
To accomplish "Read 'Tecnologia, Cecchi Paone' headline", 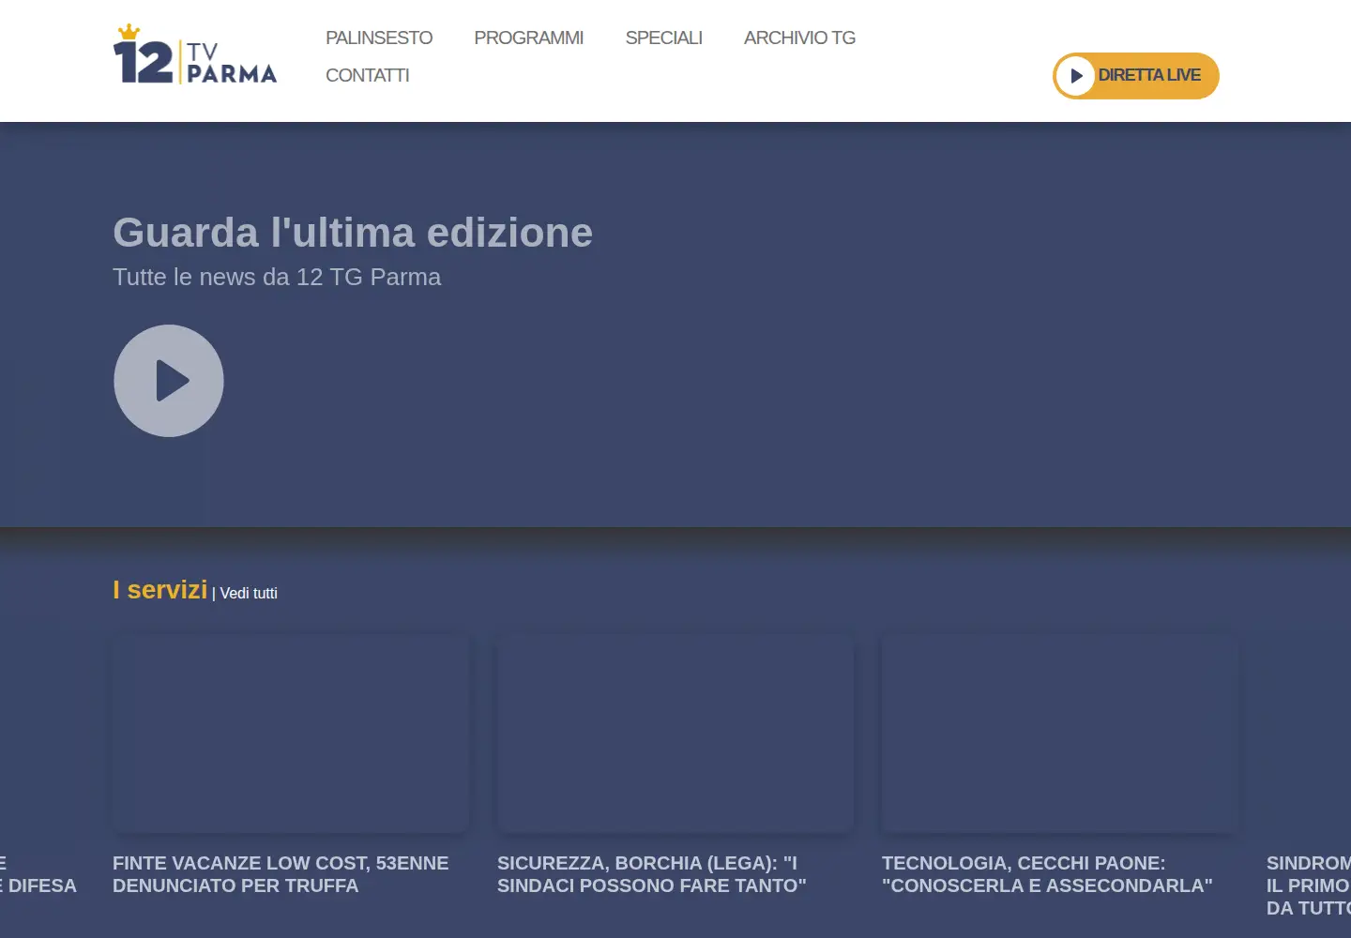I will tap(1047, 874).
